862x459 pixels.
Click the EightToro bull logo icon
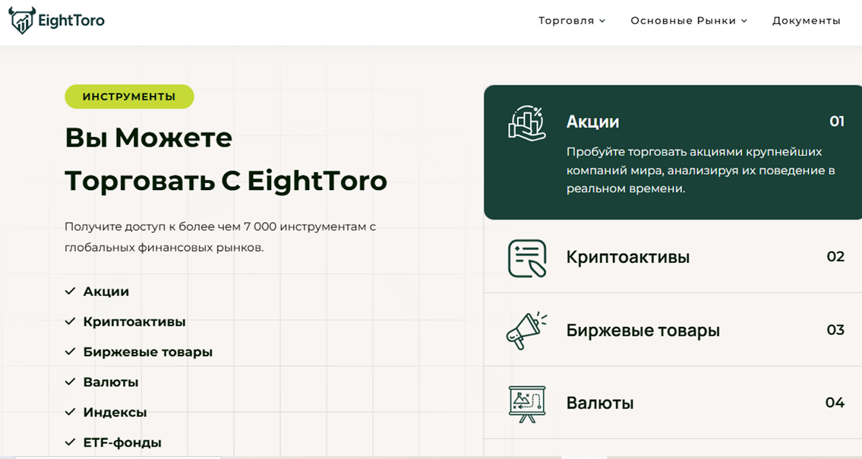[x=22, y=20]
